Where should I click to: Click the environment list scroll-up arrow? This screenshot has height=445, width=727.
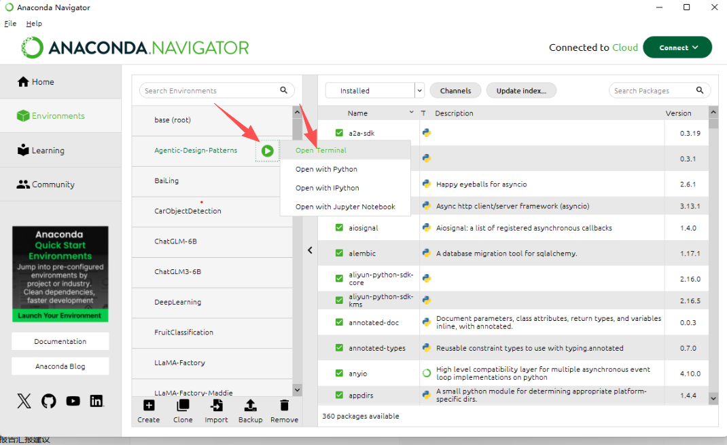(x=297, y=112)
